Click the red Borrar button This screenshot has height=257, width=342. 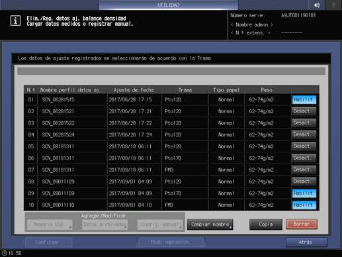coord(302,225)
